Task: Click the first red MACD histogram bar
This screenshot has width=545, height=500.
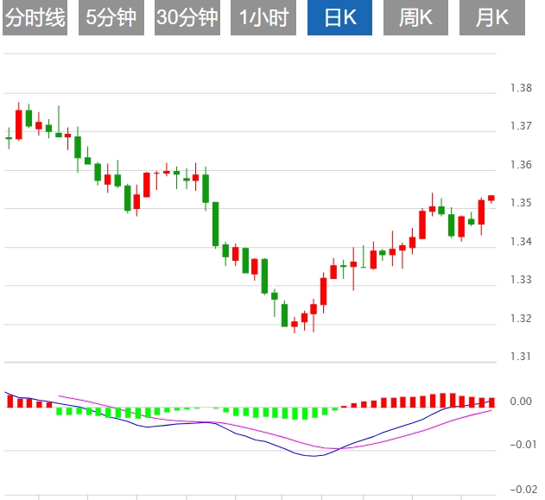Action: pyautogui.click(x=10, y=402)
